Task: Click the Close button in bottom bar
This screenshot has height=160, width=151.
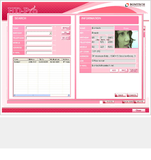Action: point(139,111)
